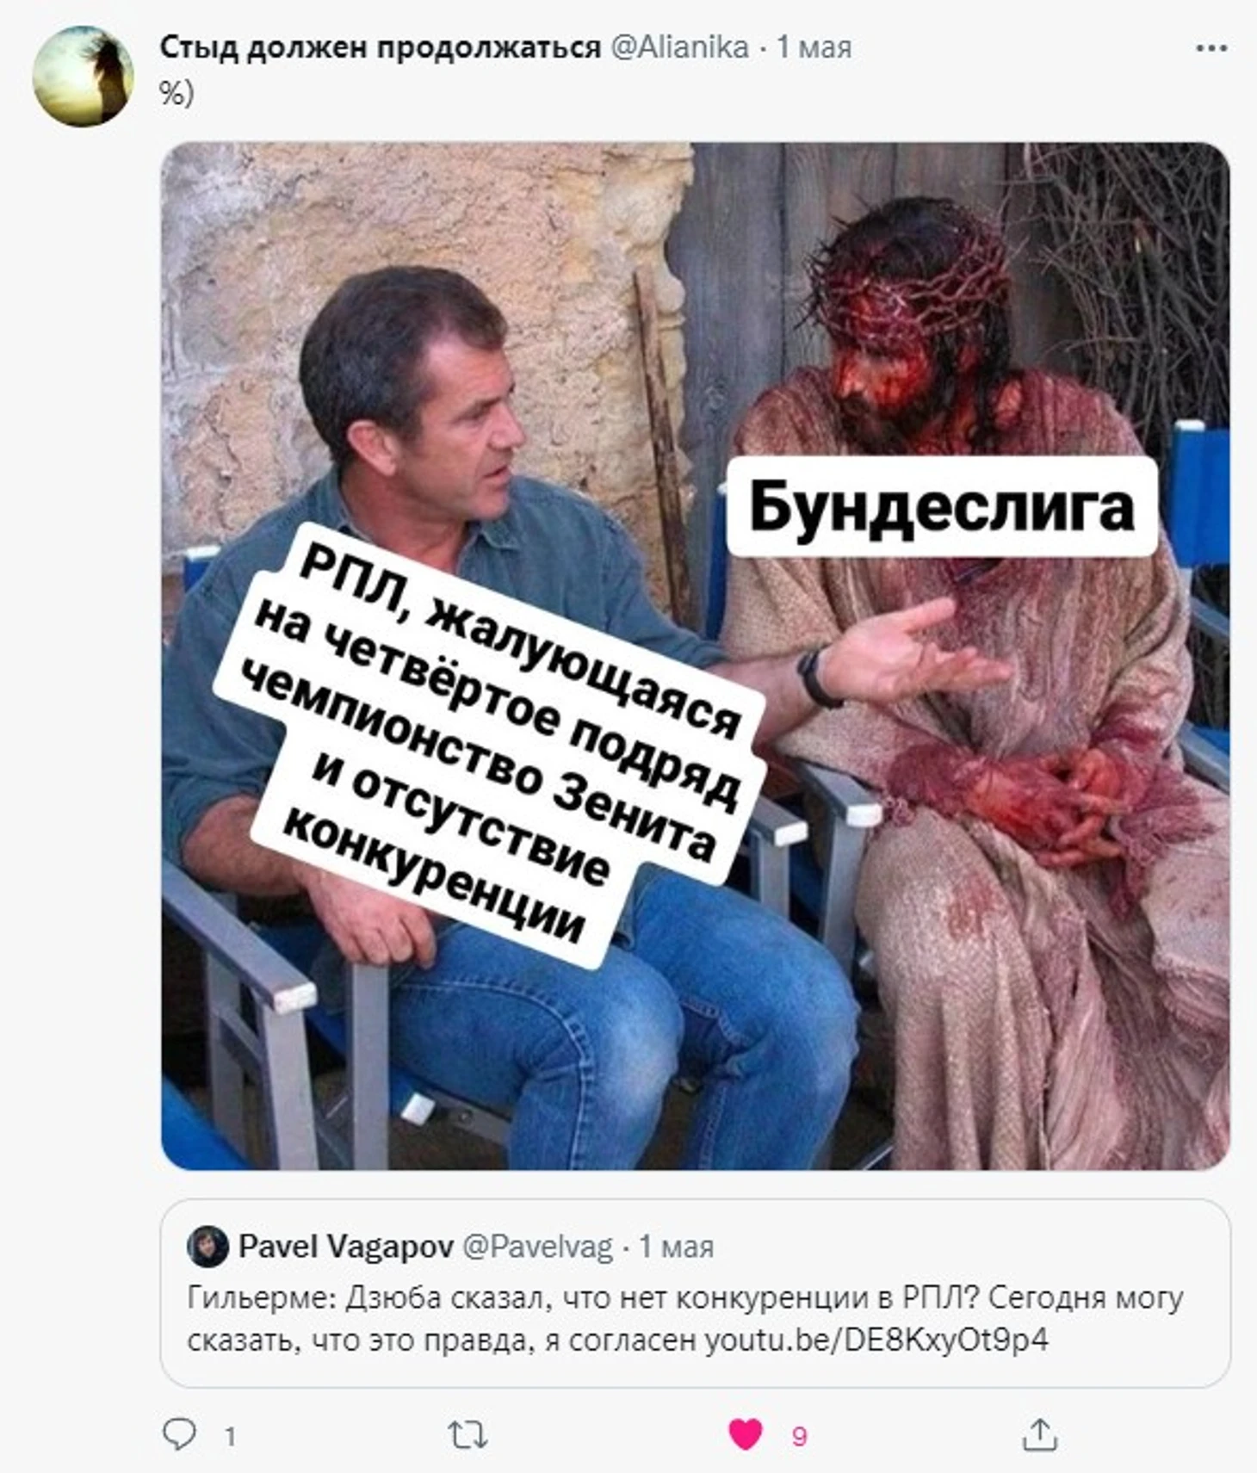Click the like count 9
The height and width of the screenshot is (1473, 1257).
click(x=799, y=1436)
